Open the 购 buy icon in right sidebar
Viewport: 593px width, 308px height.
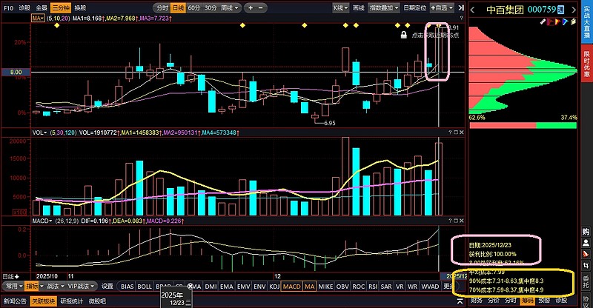[586, 231]
